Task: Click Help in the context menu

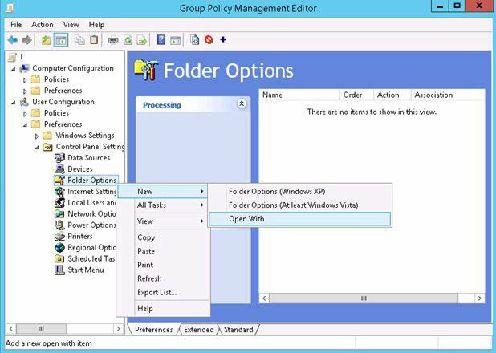Action: [163, 308]
